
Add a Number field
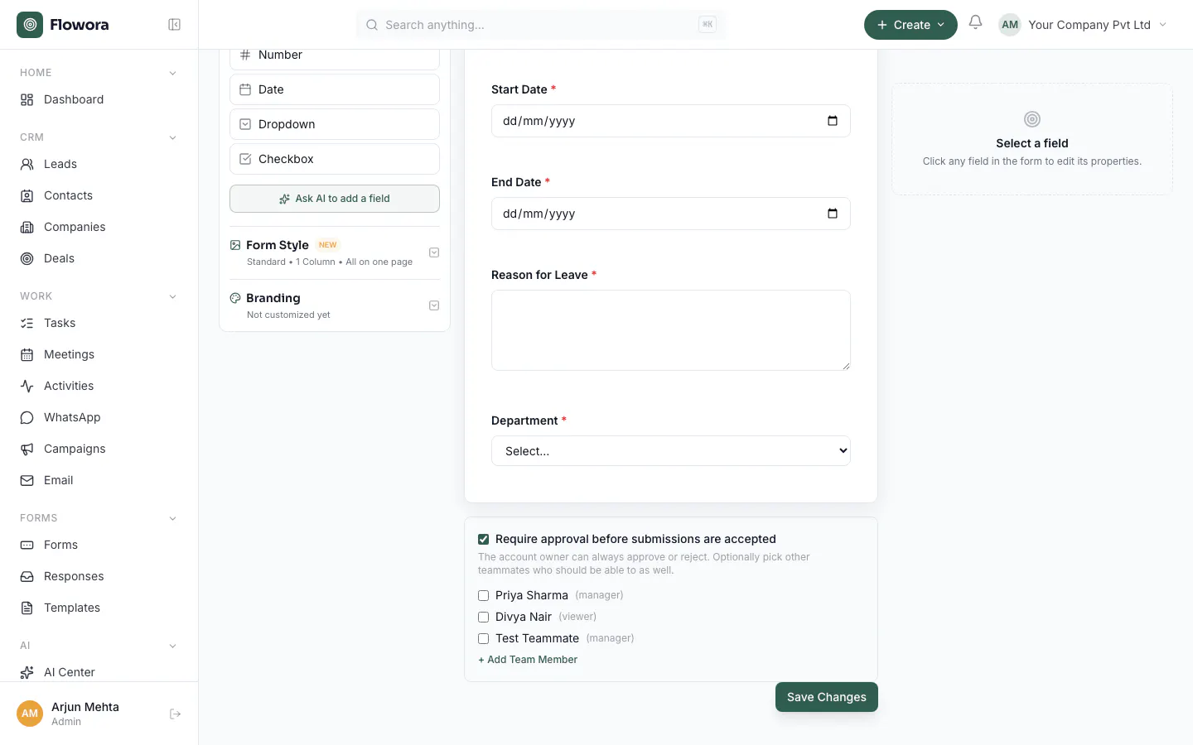pos(335,57)
